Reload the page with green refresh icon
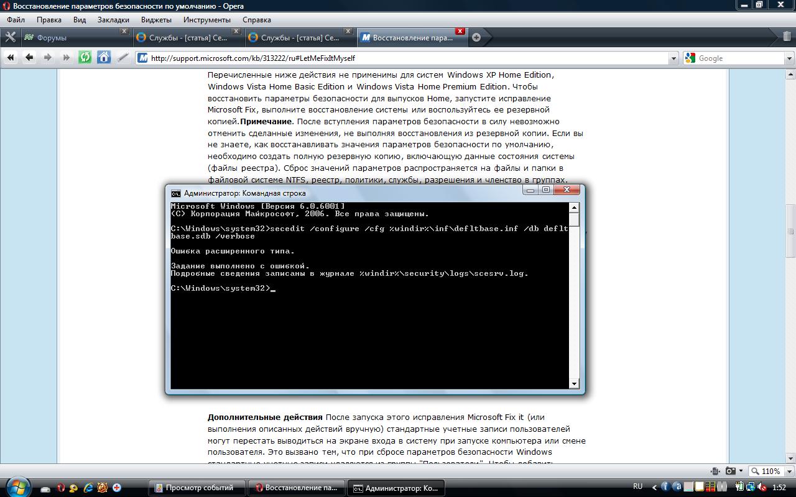Image resolution: width=796 pixels, height=497 pixels. tap(85, 58)
